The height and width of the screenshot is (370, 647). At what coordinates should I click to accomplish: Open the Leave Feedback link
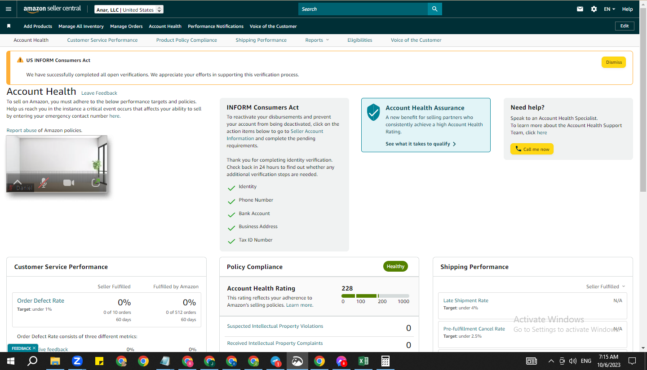tap(99, 93)
